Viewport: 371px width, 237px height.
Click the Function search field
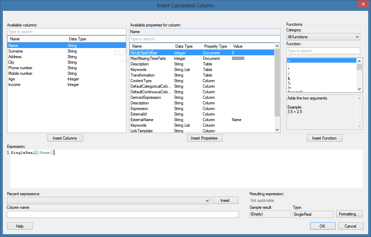[x=323, y=51]
